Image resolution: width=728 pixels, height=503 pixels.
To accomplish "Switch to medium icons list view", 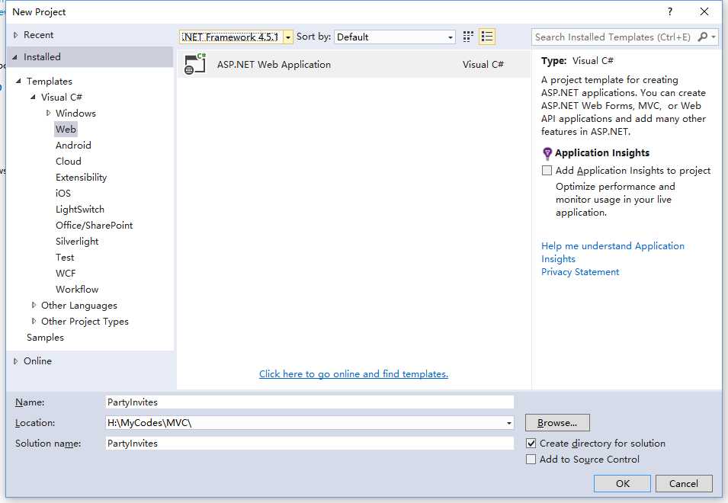I will (487, 37).
